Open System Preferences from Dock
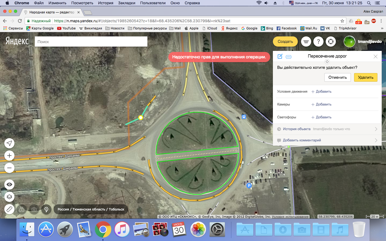The height and width of the screenshot is (241, 386). pyautogui.click(x=217, y=229)
